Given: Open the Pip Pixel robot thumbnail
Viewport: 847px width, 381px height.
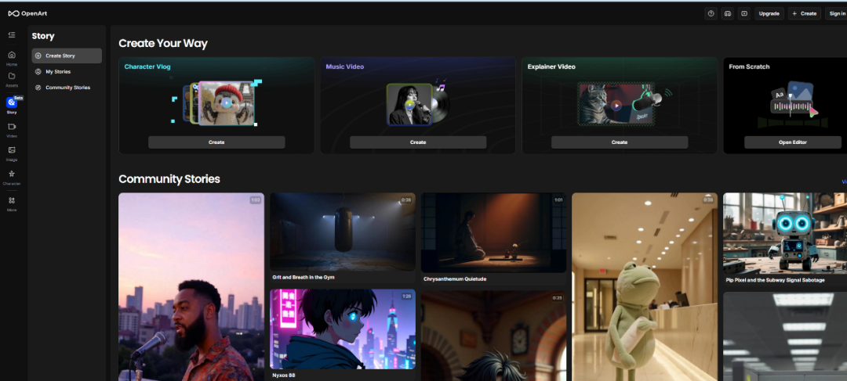Looking at the screenshot, I should point(785,233).
